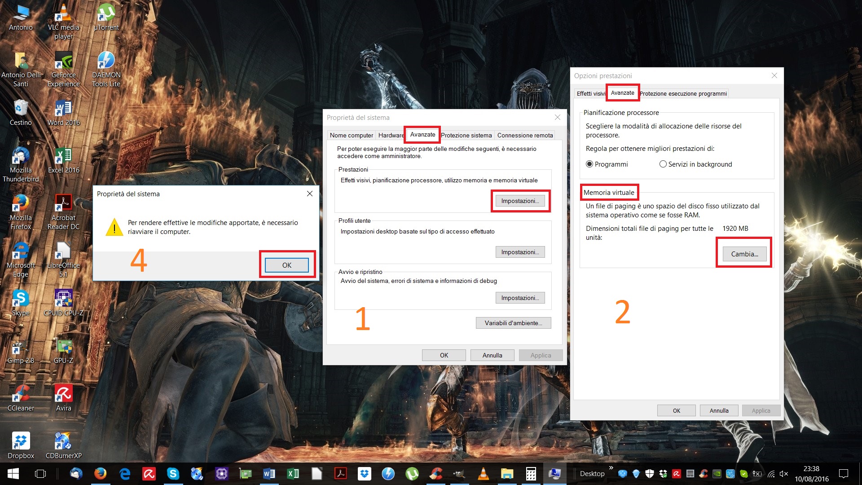
Task: Open the DAEMON Tools Lite desktop icon
Action: (106, 69)
